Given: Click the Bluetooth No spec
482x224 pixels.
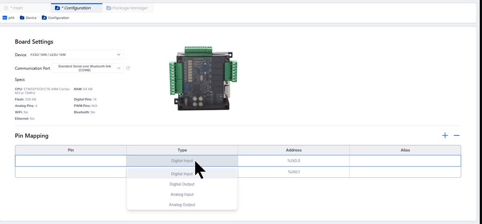Looking at the screenshot, I should 84,112.
